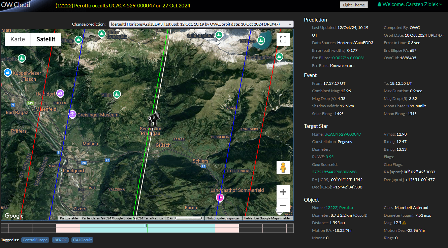Screen dimensions: 448x248
Task: Click the magnitude warning triangle icon
Action: click(x=404, y=223)
